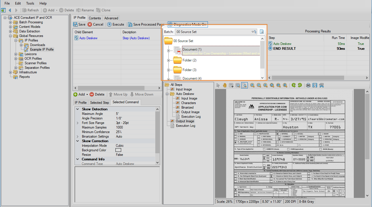Click the Background Color swatch
This screenshot has width=372, height=207.
pos(118,150)
